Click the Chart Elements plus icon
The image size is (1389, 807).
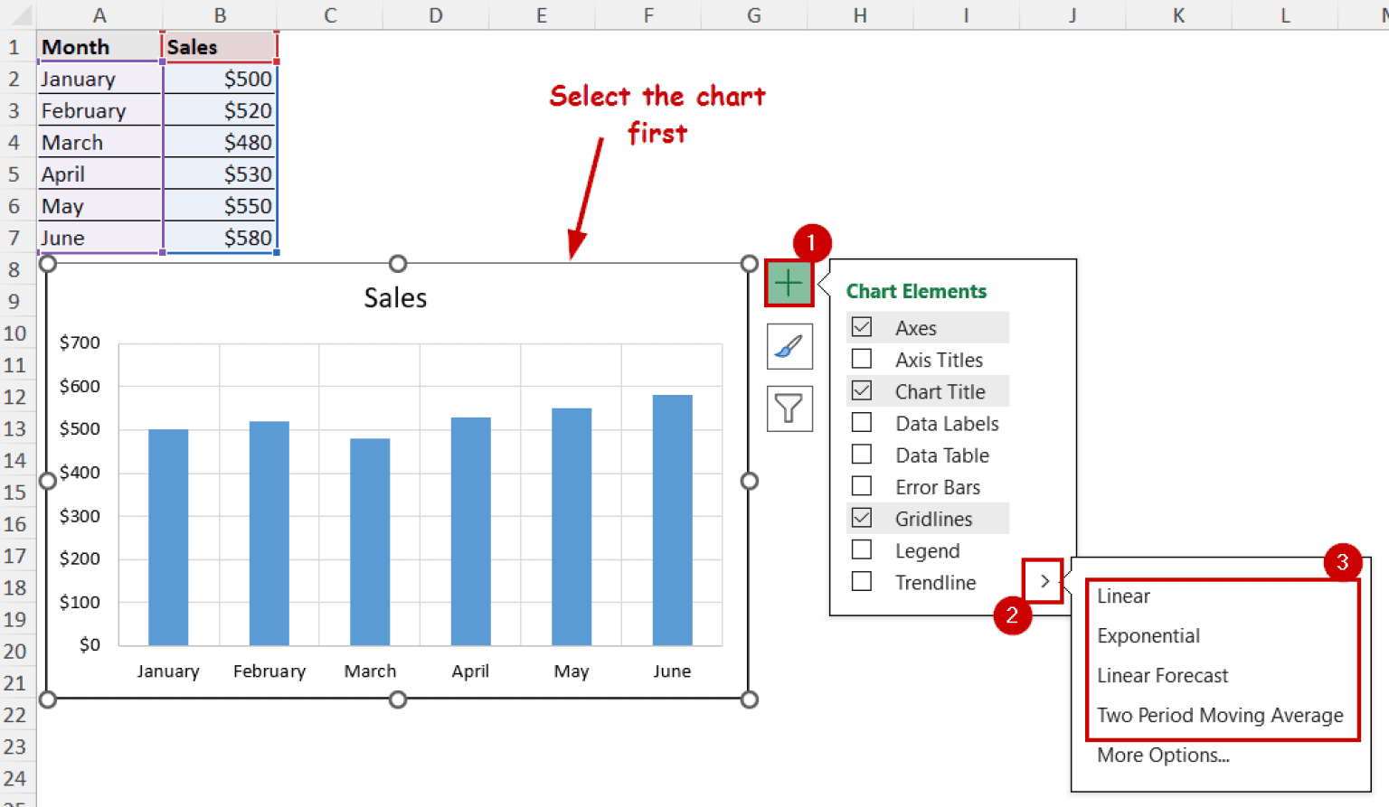[789, 283]
